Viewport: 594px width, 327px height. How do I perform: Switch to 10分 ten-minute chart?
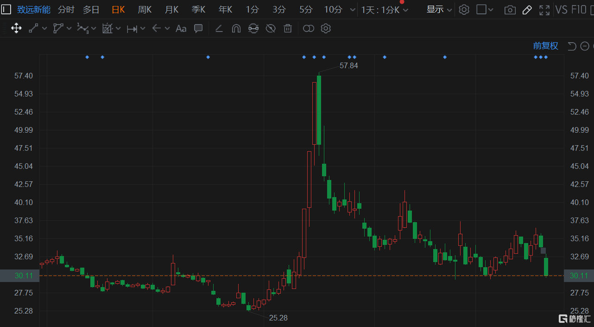tap(333, 10)
